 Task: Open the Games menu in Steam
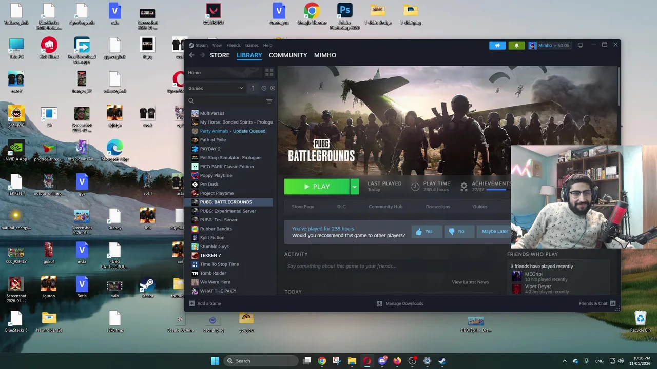[252, 45]
